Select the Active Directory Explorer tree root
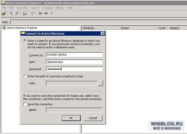 coord(22,28)
